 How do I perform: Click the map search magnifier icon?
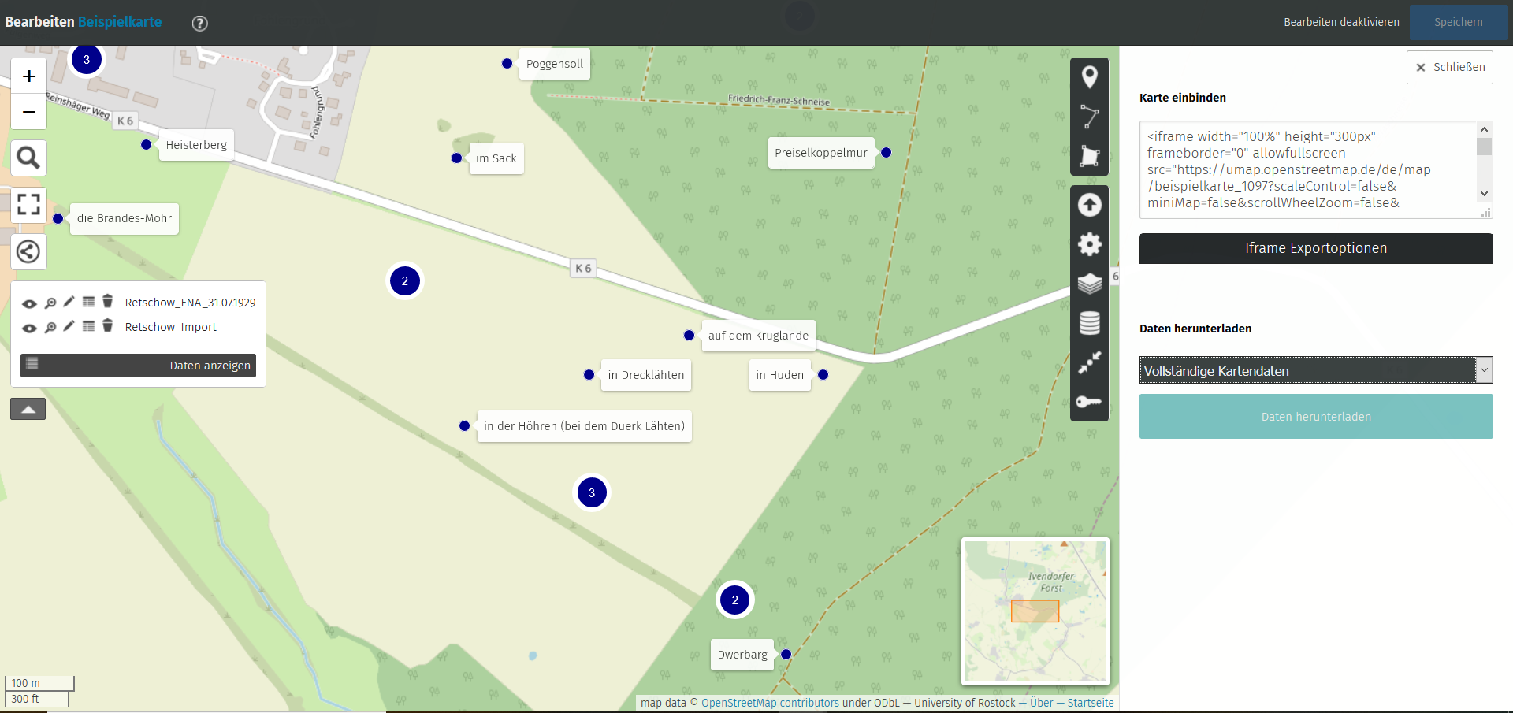click(29, 158)
